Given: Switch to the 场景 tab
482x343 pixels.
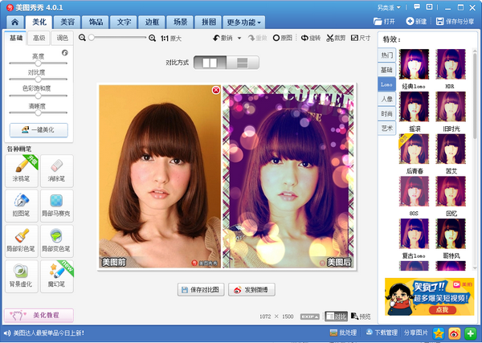Looking at the screenshot, I should [x=181, y=22].
